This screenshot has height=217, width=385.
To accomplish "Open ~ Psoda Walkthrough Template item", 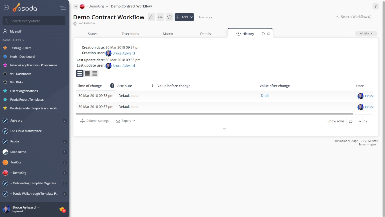I will pos(34,194).
